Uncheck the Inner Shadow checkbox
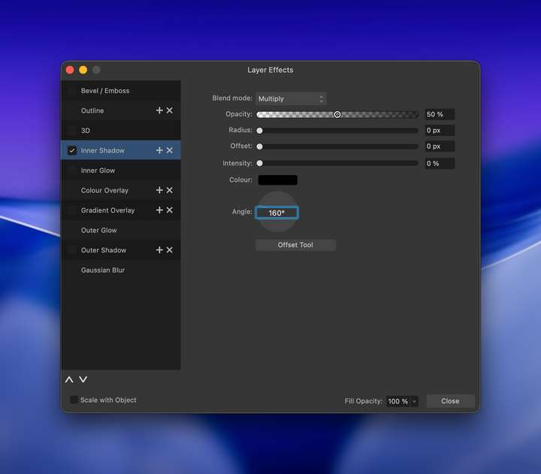Viewport: 541px width, 474px height. click(72, 150)
